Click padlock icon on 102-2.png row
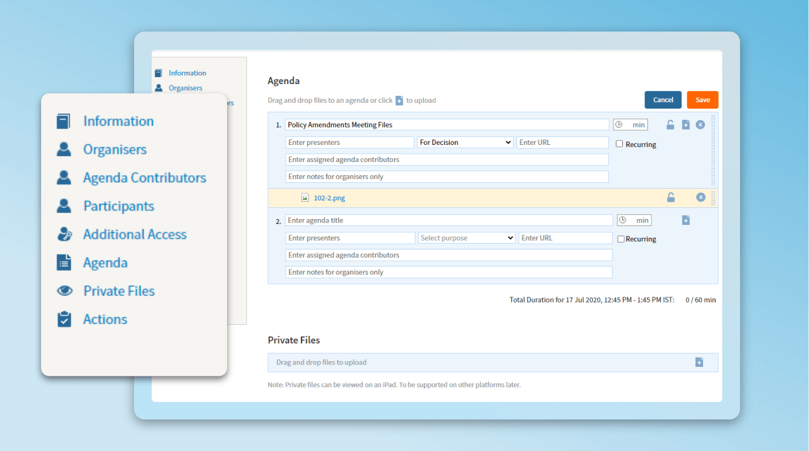The height and width of the screenshot is (451, 809). (x=671, y=197)
